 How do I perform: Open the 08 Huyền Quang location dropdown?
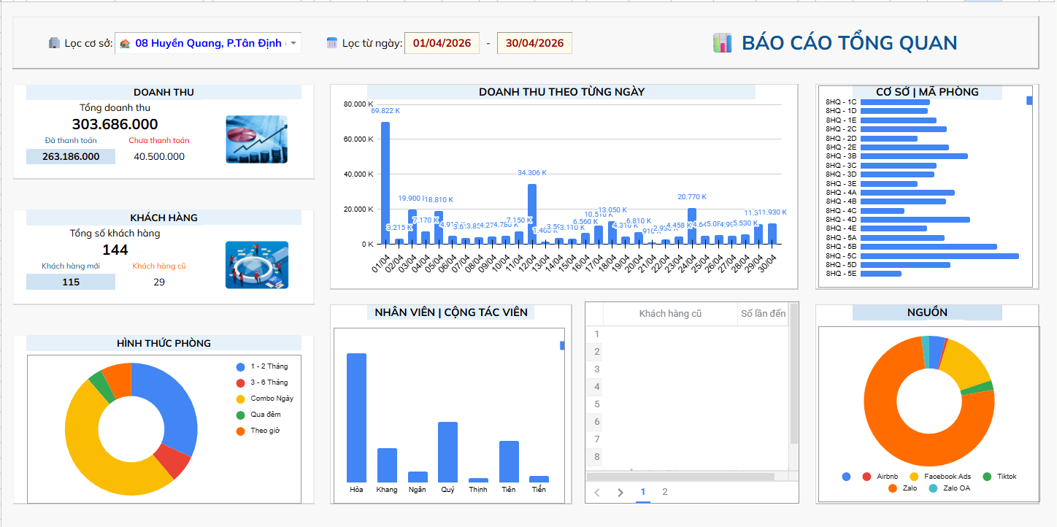(207, 44)
